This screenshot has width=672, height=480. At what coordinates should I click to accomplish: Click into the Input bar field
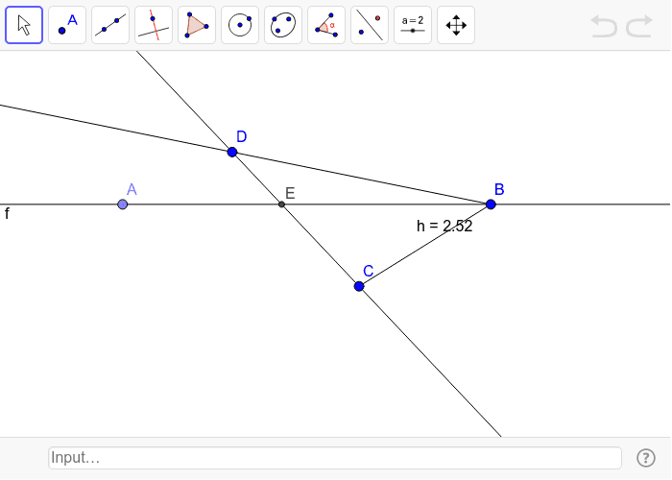(x=335, y=458)
